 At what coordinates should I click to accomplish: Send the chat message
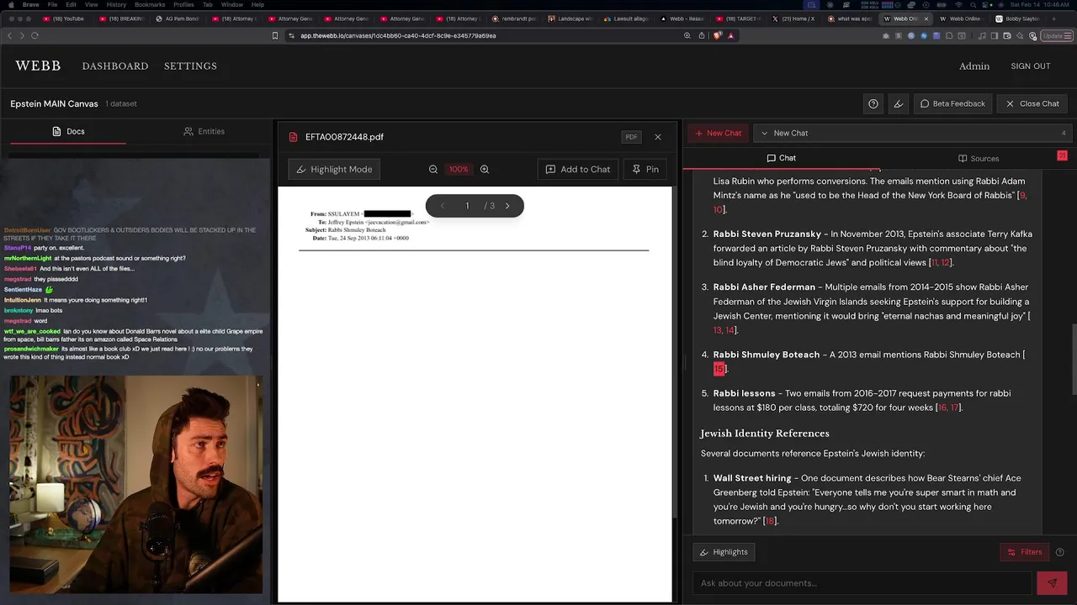click(x=1052, y=583)
